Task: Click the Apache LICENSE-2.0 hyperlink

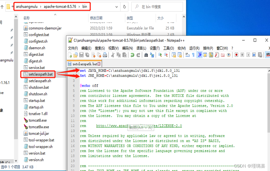Action: (139, 126)
